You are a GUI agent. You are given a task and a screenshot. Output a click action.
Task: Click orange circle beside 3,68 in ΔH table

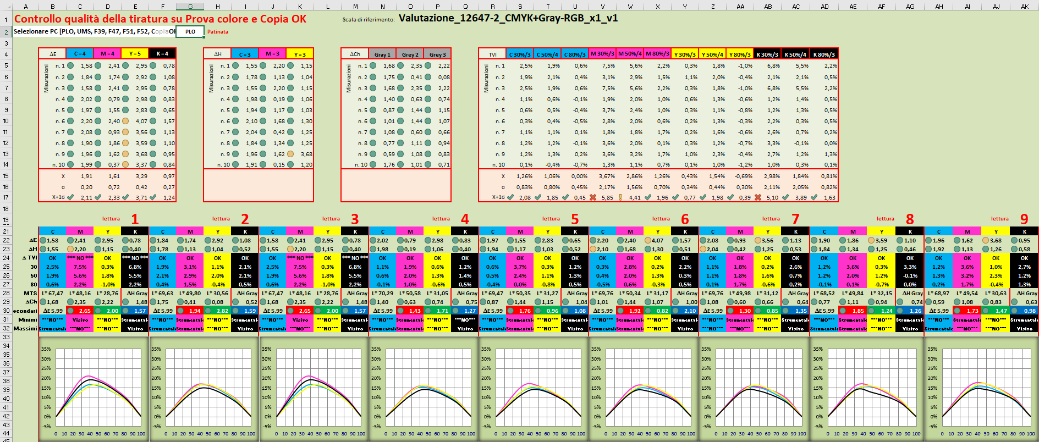[290, 154]
